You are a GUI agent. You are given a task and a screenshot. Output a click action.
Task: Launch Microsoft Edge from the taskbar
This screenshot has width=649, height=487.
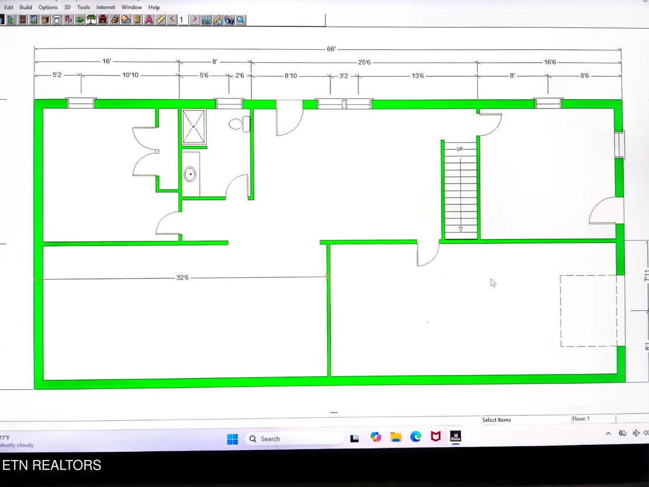click(415, 437)
